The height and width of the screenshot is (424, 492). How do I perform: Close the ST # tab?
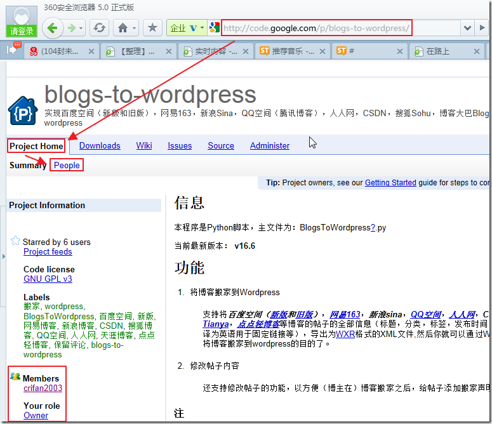point(400,51)
